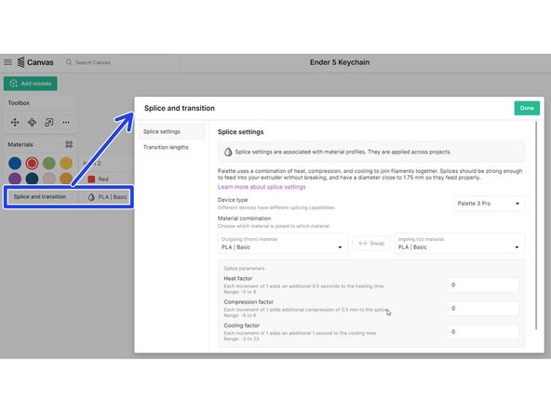Image resolution: width=551 pixels, height=413 pixels.
Task: Click the Toolbox panel header
Action: (x=19, y=103)
